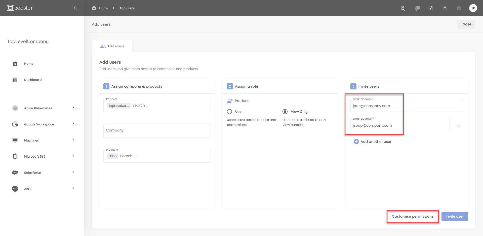Viewport: 483px width, 236px height.
Task: Open Customise permissions link
Action: point(413,216)
